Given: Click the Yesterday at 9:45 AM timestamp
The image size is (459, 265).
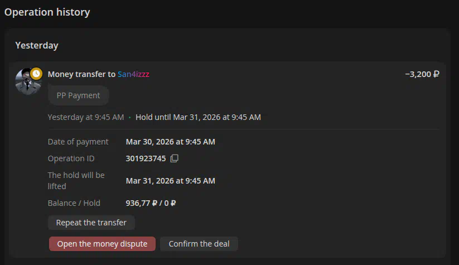Looking at the screenshot, I should click(x=86, y=117).
